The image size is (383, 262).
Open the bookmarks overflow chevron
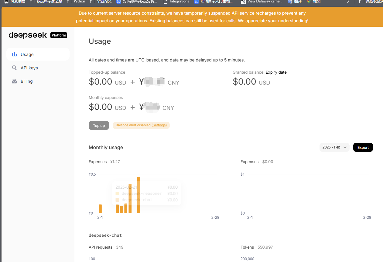(348, 2)
